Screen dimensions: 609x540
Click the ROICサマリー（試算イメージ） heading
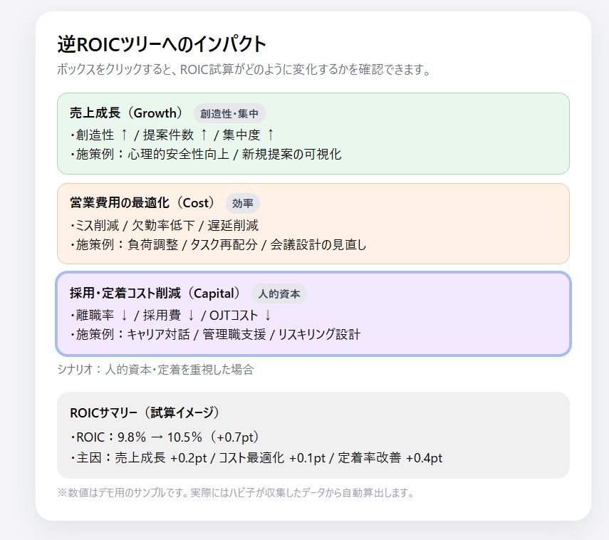(x=145, y=412)
